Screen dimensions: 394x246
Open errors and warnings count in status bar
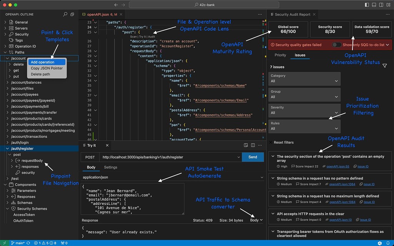[x=45, y=243]
